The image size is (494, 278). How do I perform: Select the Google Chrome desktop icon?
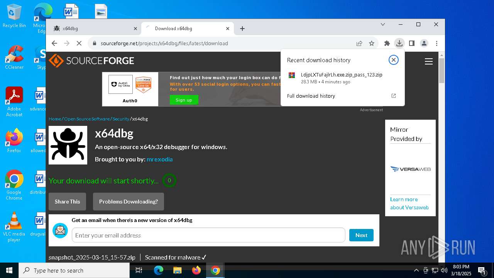click(14, 185)
